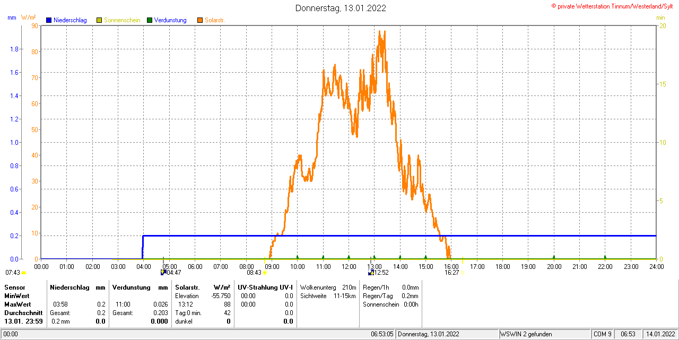Image resolution: width=679 pixels, height=340 pixels.
Task: Select the Niederschlag legend label
Action: [x=70, y=20]
